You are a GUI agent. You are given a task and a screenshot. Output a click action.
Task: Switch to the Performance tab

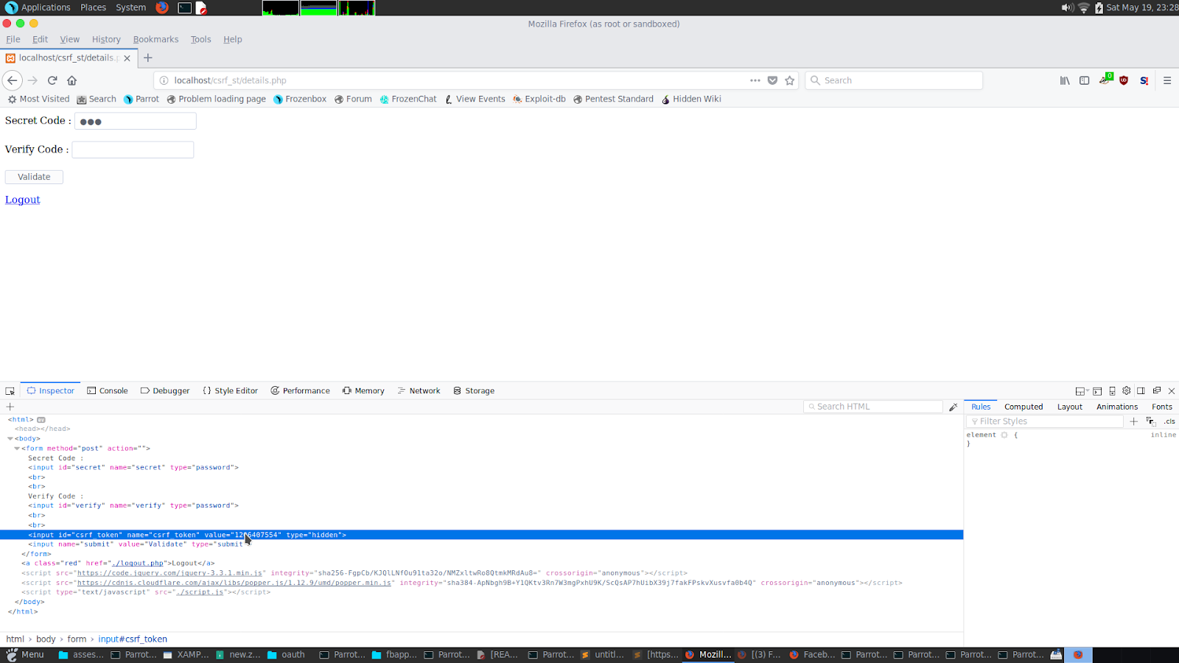pyautogui.click(x=300, y=391)
